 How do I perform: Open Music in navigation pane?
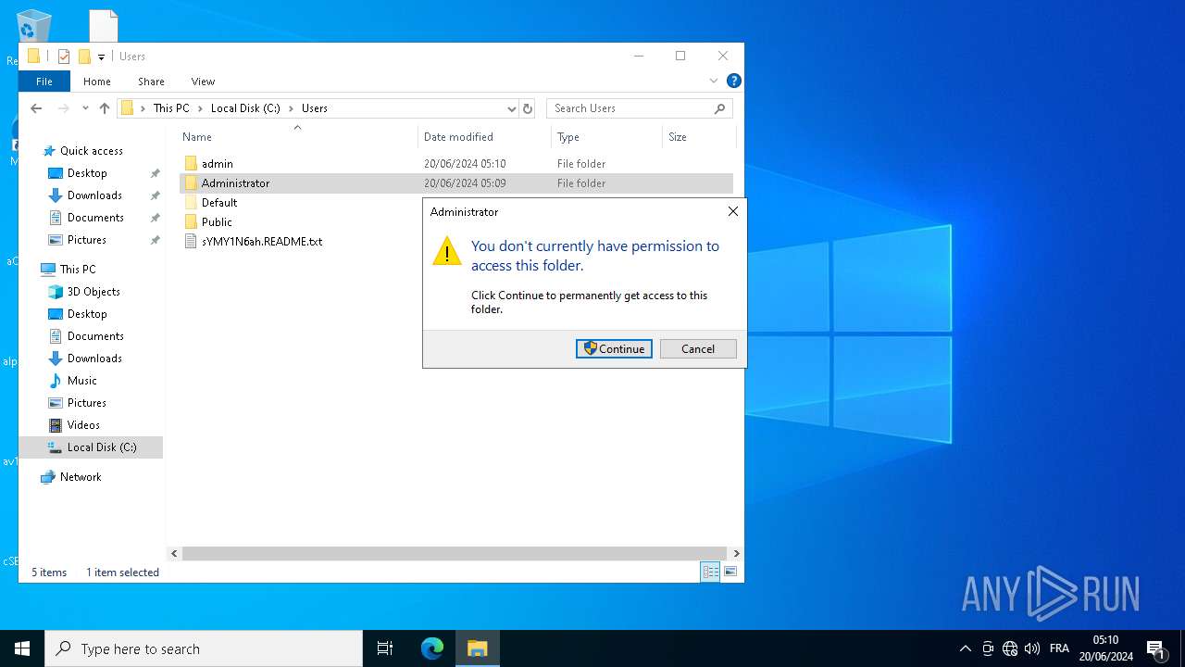coord(81,381)
